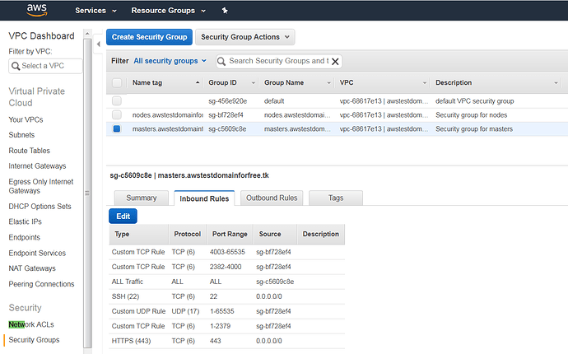
Task: Click the pin shortcut icon in top bar
Action: 226,11
